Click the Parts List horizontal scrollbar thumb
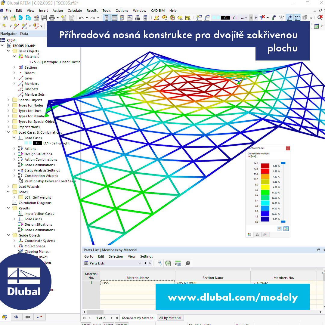 click(x=95, y=312)
